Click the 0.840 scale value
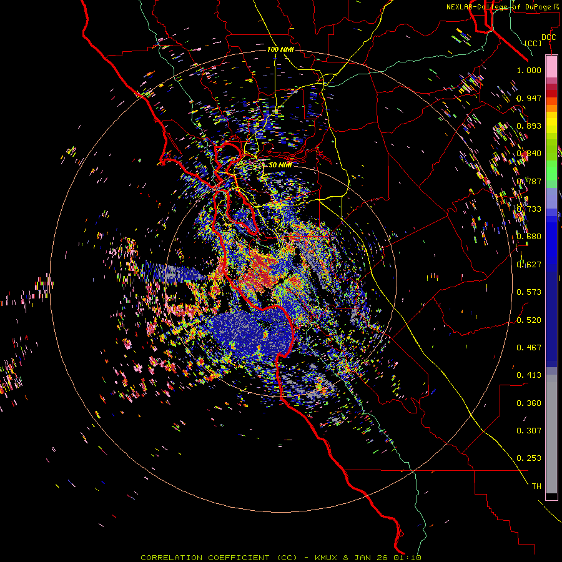 pos(529,154)
